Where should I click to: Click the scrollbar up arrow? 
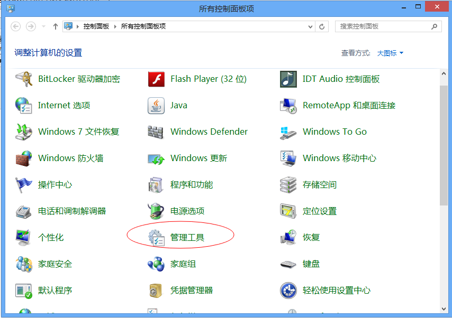[444, 73]
